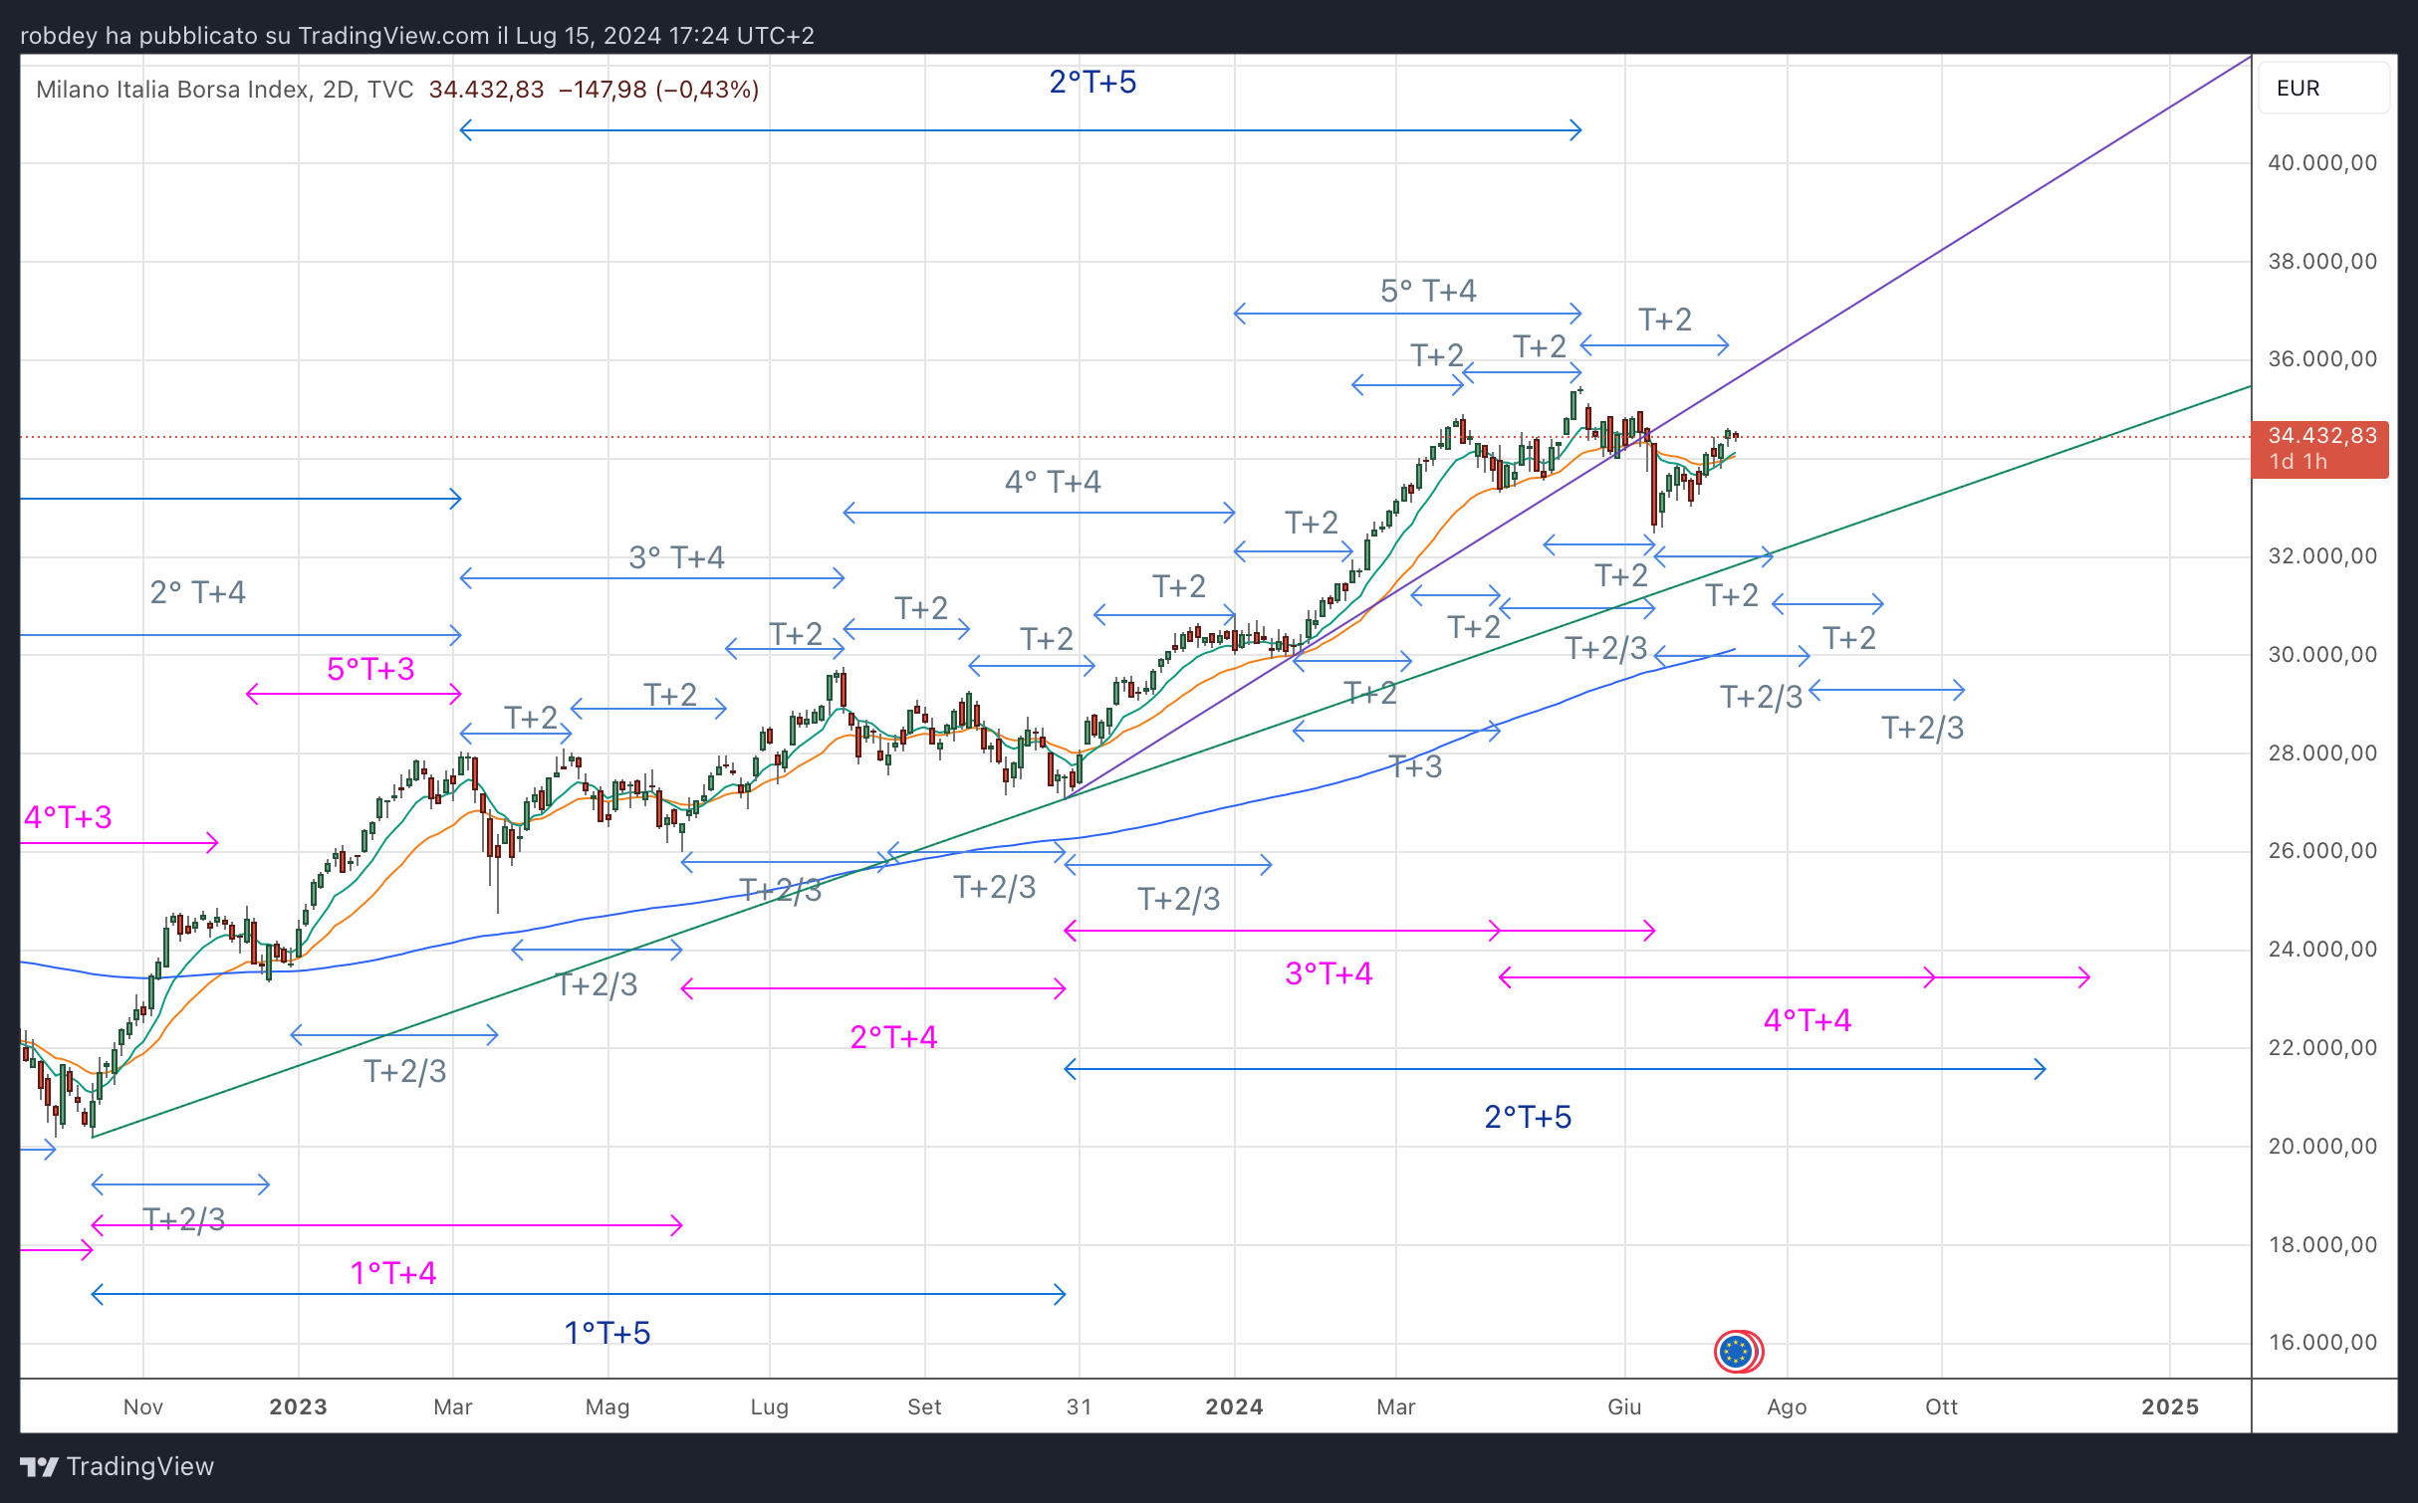Image resolution: width=2418 pixels, height=1503 pixels.
Task: Select the magenta 1°T+4 label
Action: (393, 1273)
